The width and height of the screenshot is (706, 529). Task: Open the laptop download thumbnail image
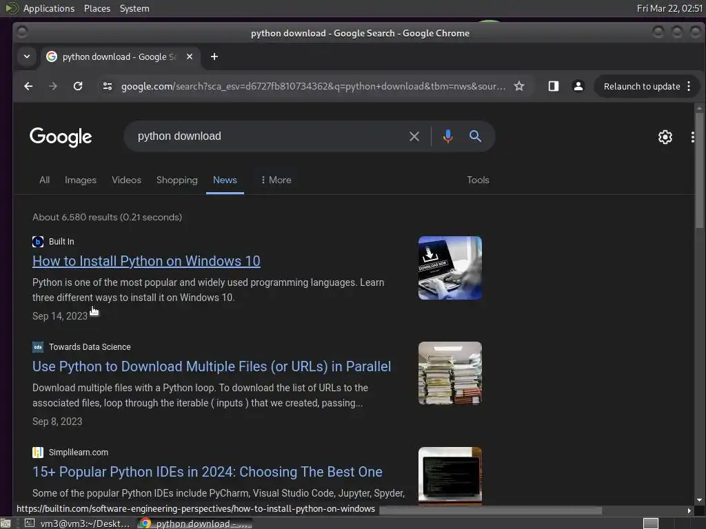pos(450,268)
